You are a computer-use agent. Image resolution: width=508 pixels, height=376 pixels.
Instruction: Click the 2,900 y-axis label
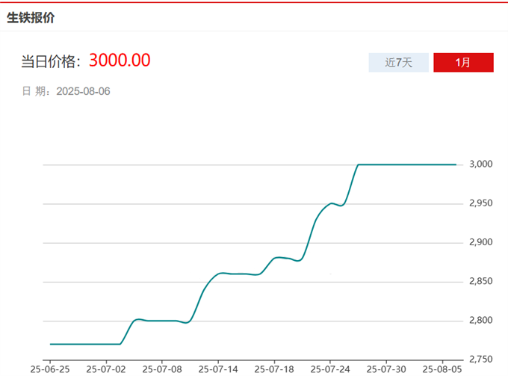[482, 242]
